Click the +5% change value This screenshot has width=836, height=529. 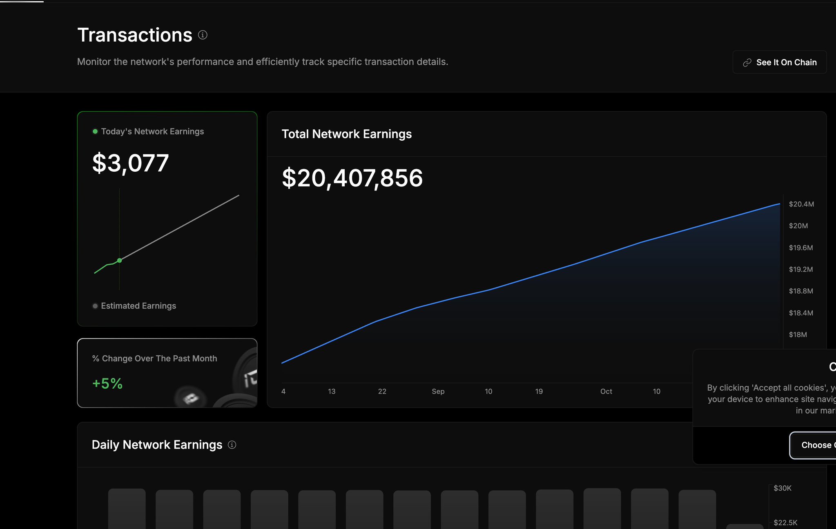click(107, 383)
